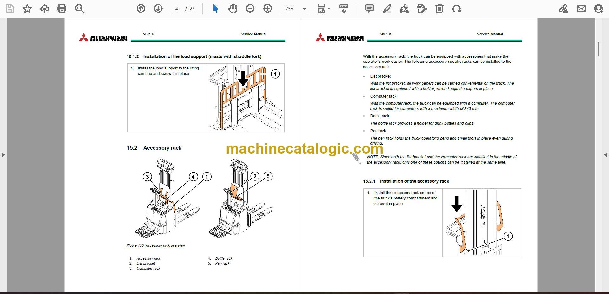Click the stamp tool icon
The width and height of the screenshot is (609, 294).
(x=422, y=9)
